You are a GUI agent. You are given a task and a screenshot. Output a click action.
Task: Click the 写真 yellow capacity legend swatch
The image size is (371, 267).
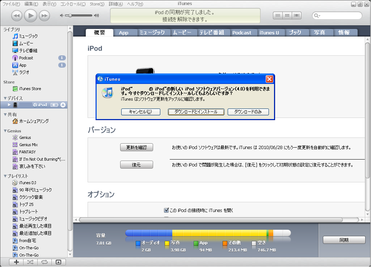point(167,243)
